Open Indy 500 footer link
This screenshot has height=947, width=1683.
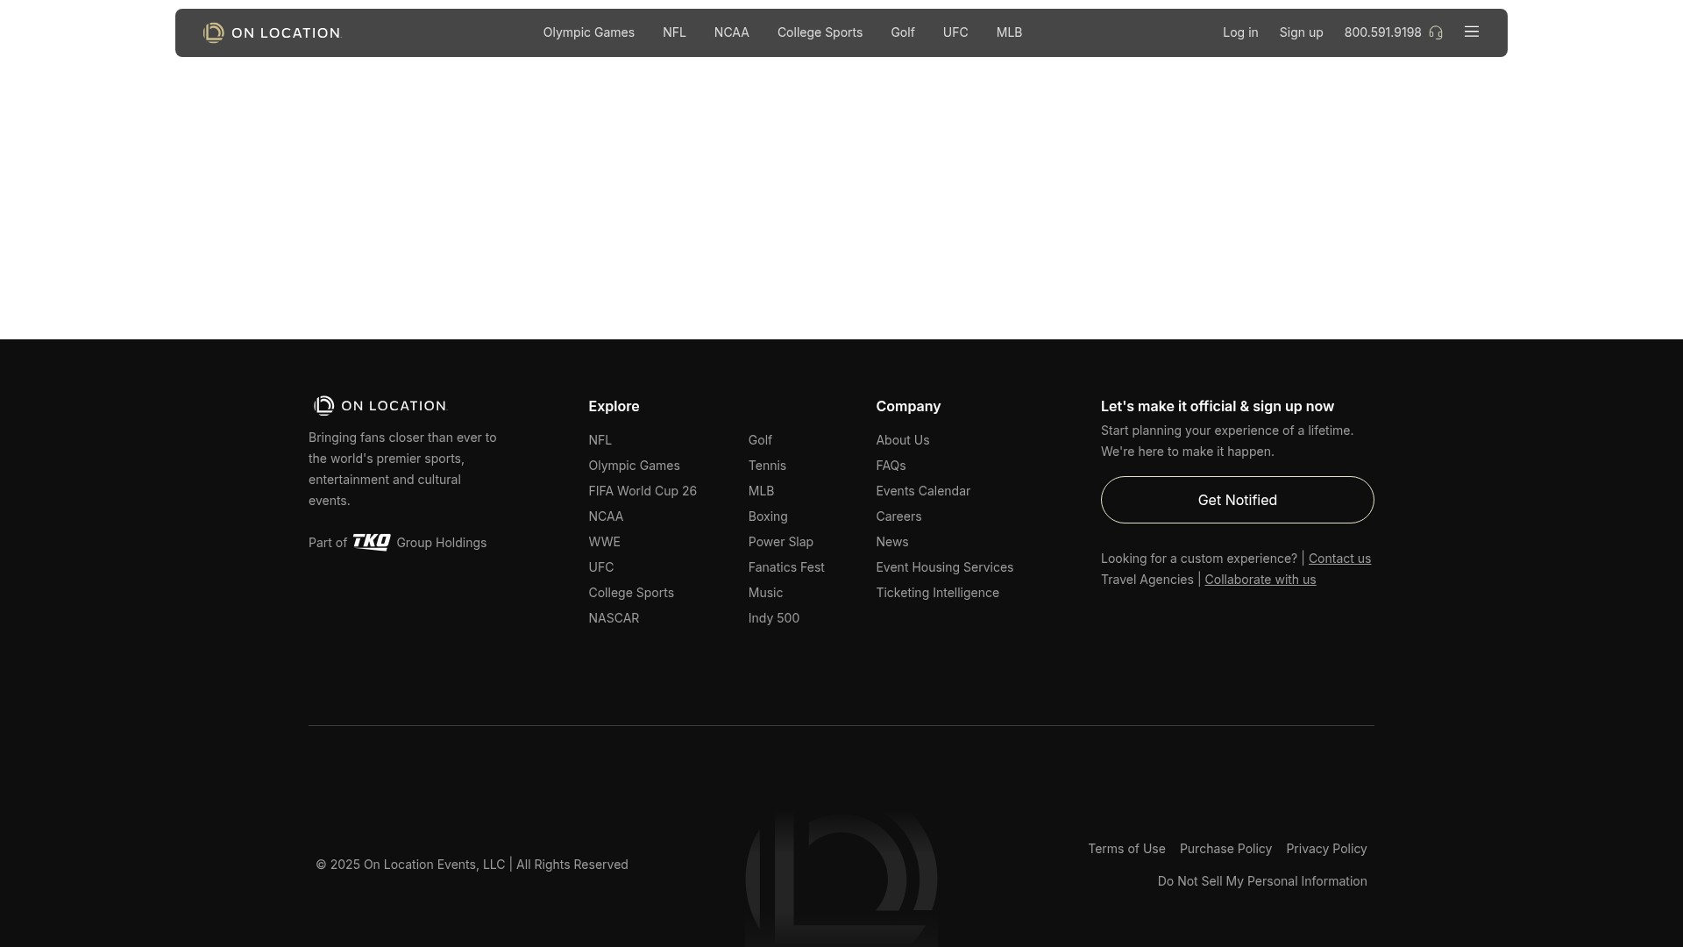click(x=773, y=618)
